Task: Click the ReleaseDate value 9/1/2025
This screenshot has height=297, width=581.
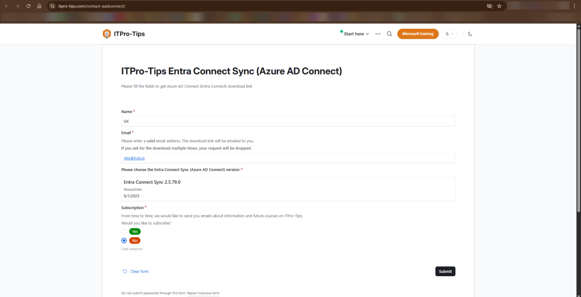Action: coord(132,196)
